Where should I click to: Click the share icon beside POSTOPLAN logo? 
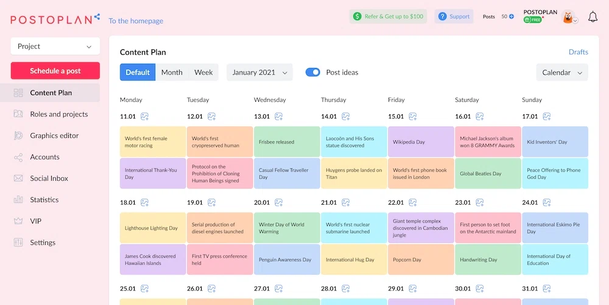[x=97, y=18]
